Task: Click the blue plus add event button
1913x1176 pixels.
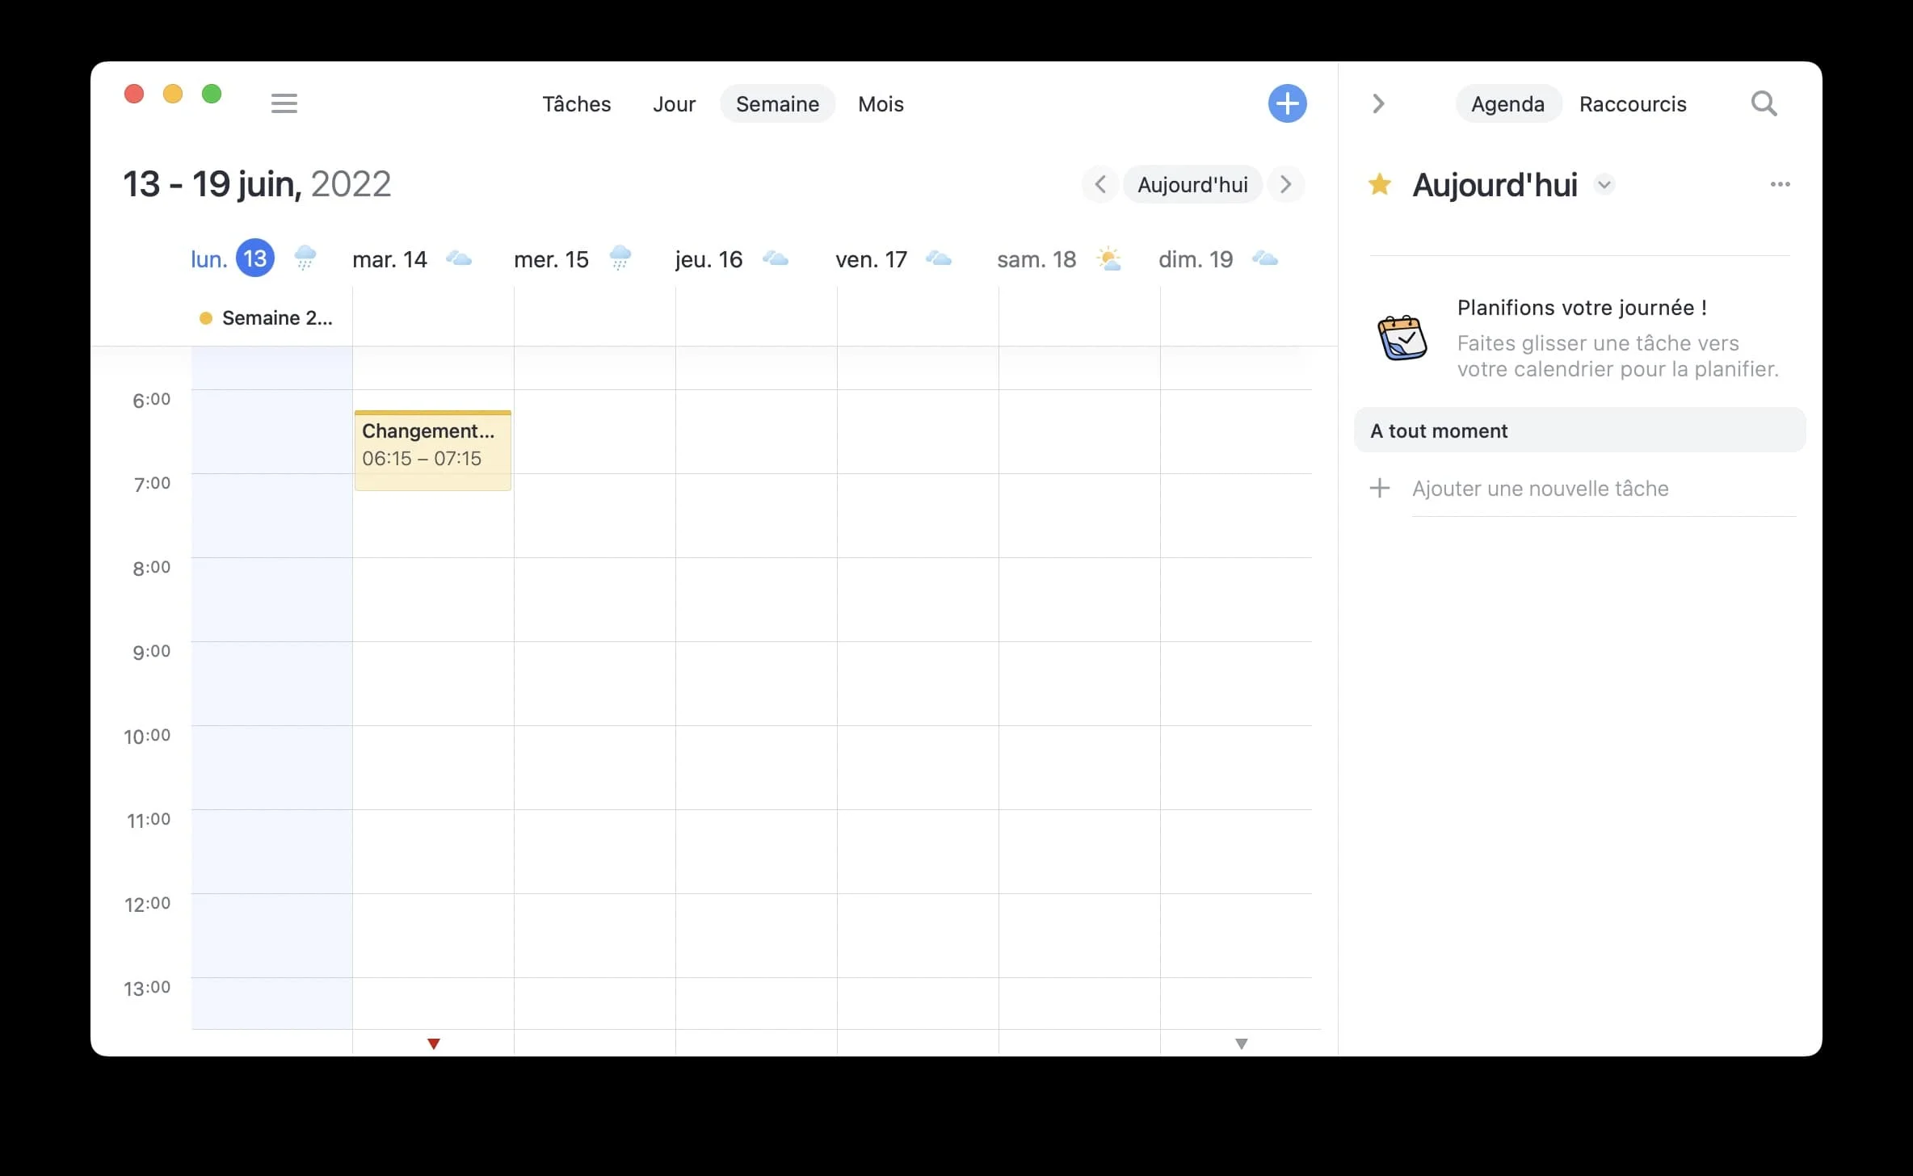Action: click(x=1287, y=103)
